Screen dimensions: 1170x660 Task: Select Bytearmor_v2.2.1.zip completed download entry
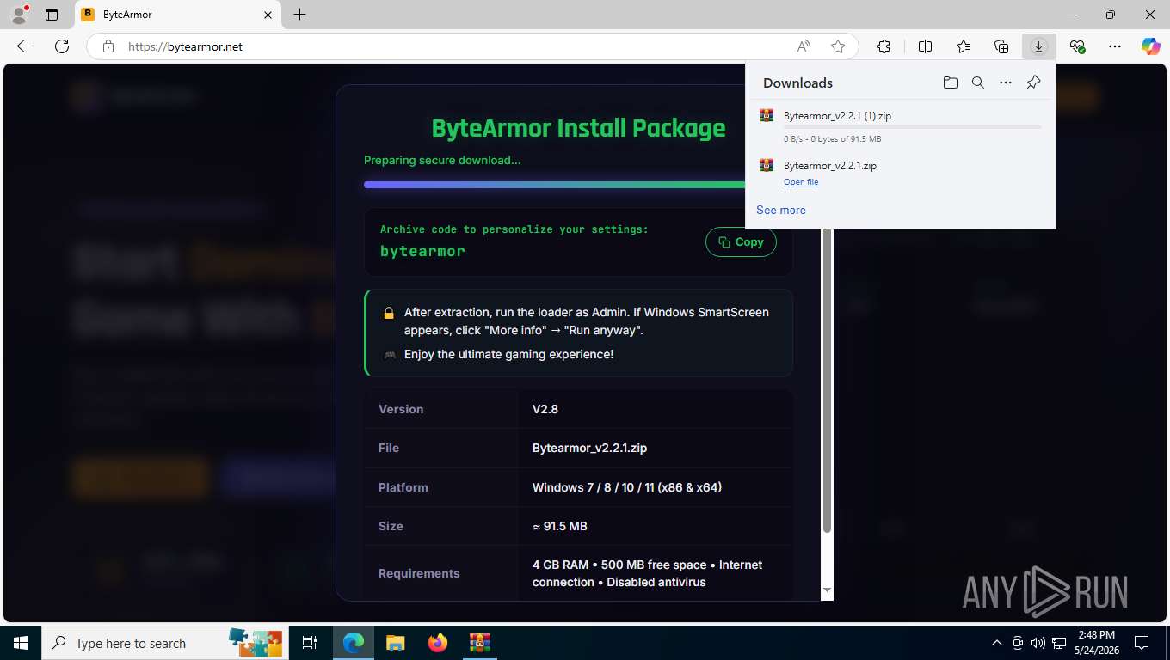coord(900,172)
